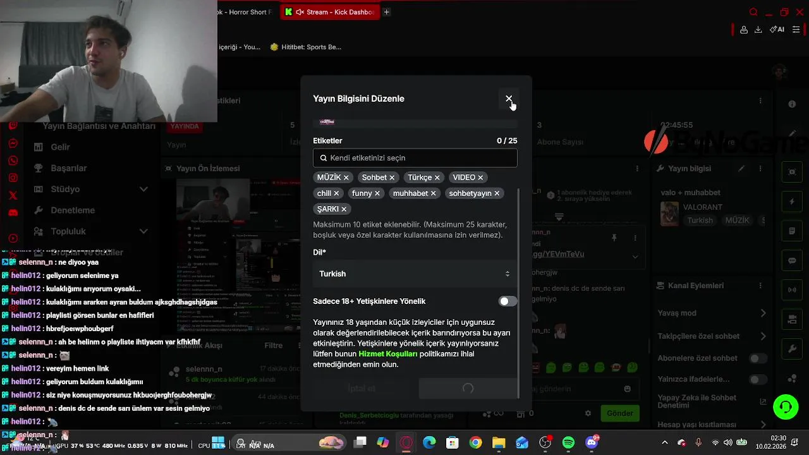Viewport: 809px width, 455px height.
Task: Remove the muhhabet tag
Action: pyautogui.click(x=433, y=193)
